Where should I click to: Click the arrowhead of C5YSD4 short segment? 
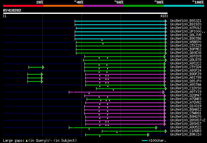43,67
